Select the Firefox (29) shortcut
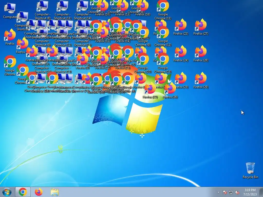This screenshot has width=263, height=197. pos(201,80)
